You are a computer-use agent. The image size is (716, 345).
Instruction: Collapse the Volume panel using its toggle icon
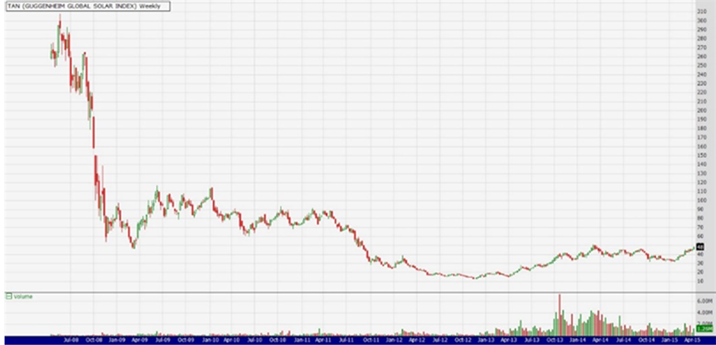click(8, 296)
